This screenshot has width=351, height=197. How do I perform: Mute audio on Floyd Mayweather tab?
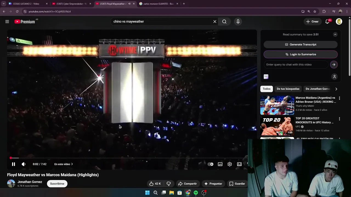129,4
